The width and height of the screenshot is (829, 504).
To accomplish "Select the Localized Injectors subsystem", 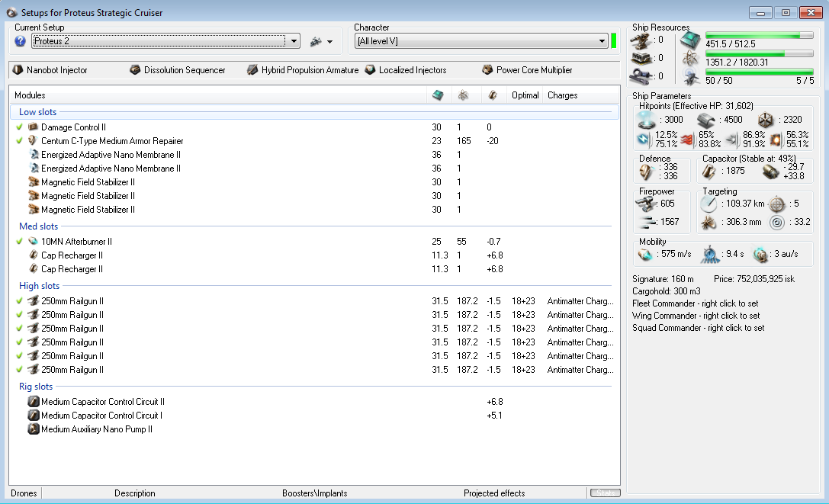I will tap(406, 70).
